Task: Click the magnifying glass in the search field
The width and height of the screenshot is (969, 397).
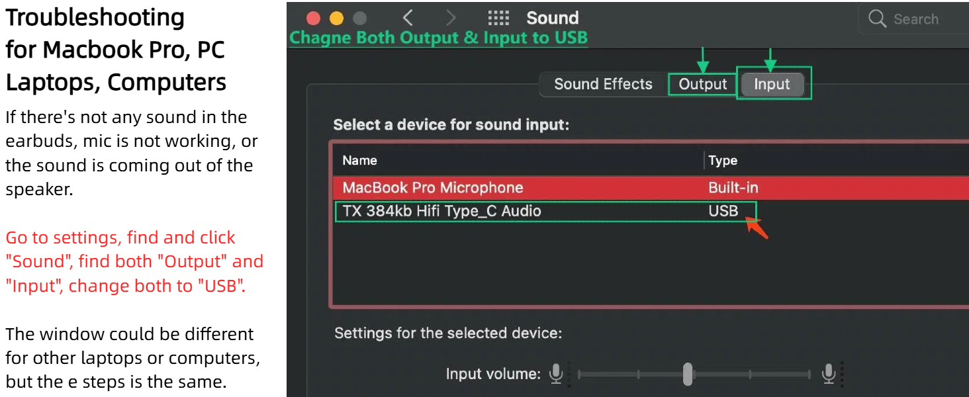Action: pos(877,19)
